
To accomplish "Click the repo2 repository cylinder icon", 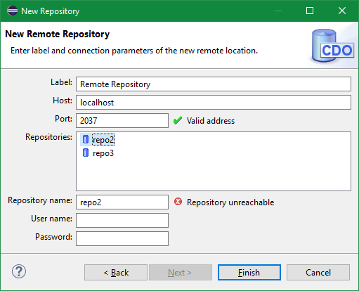I will (x=86, y=139).
